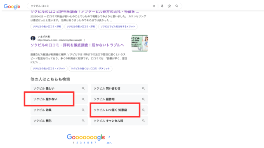Click the magnifier icon in the ソクピル 問い合わせ row
264x148 pixels.
point(143,88)
